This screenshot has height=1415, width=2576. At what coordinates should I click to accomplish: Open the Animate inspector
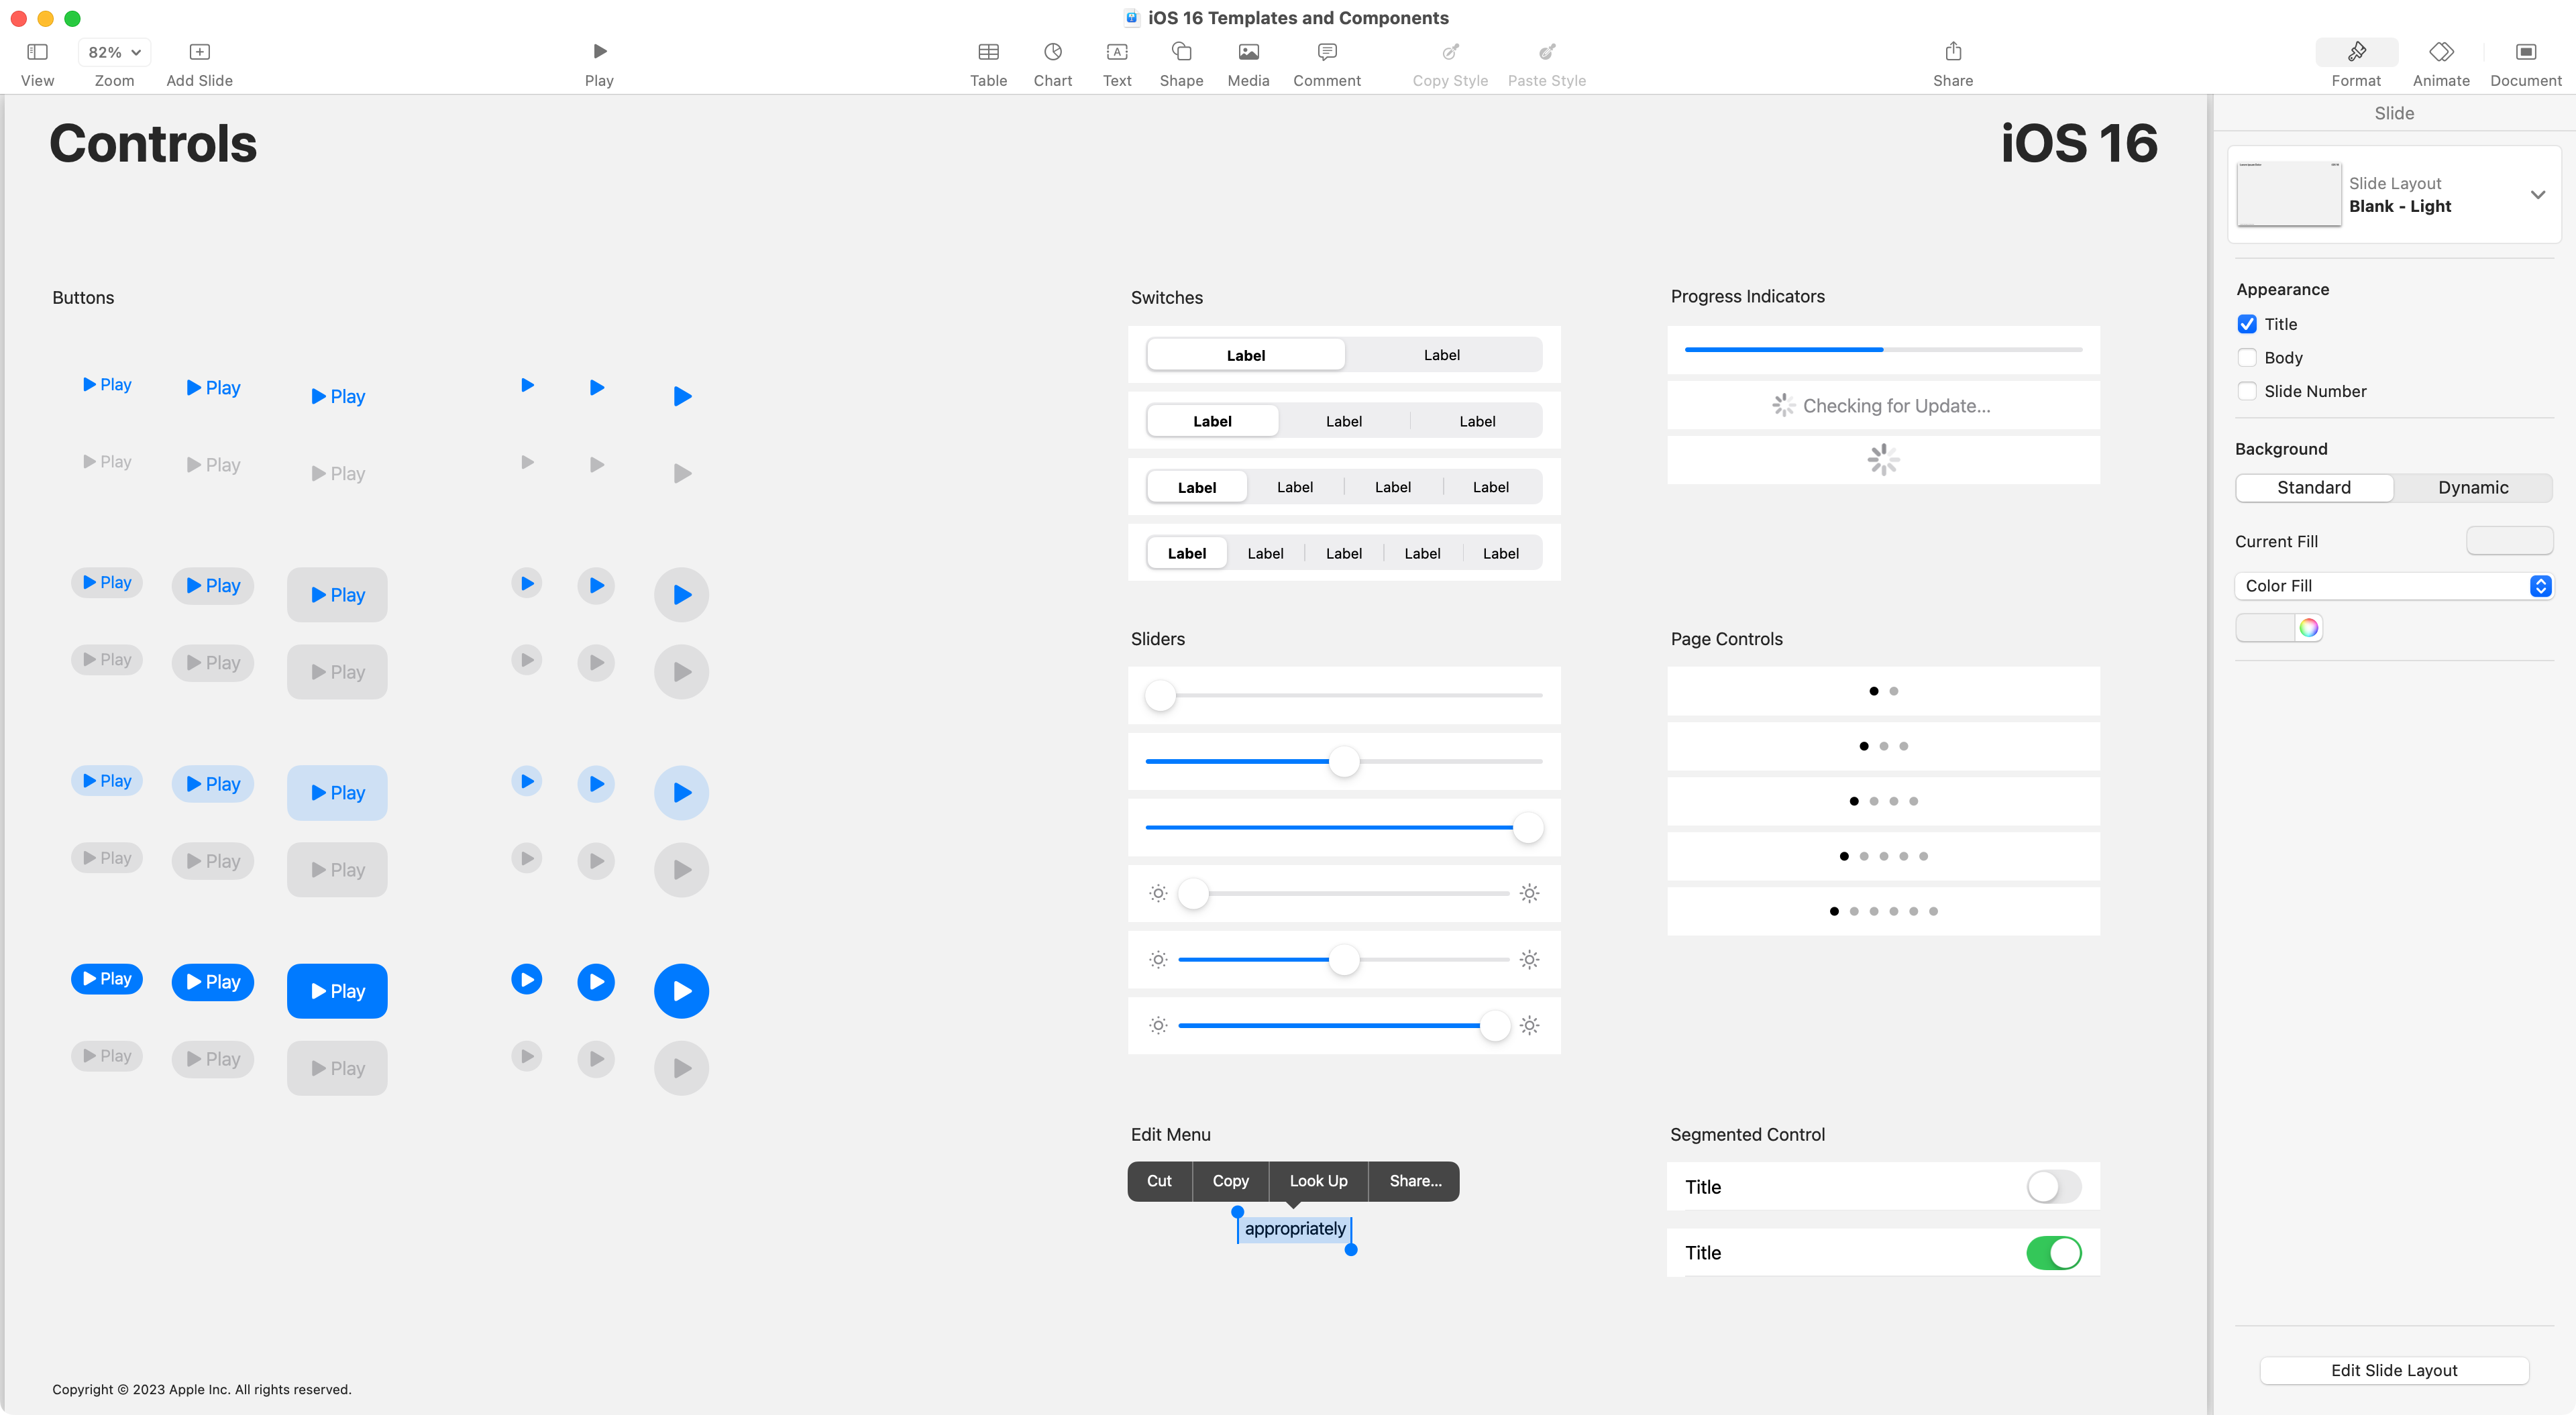pos(2440,52)
